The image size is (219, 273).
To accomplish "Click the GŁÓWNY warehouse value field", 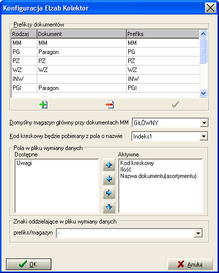I will [x=166, y=122].
